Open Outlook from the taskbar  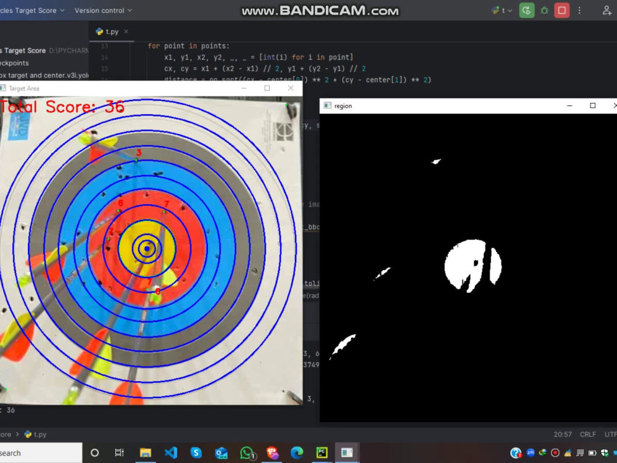[x=221, y=453]
